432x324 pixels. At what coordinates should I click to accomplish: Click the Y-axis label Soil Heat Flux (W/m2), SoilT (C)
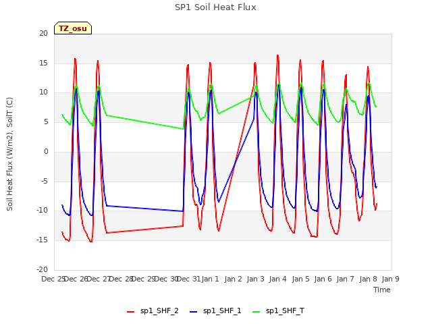coord(9,154)
